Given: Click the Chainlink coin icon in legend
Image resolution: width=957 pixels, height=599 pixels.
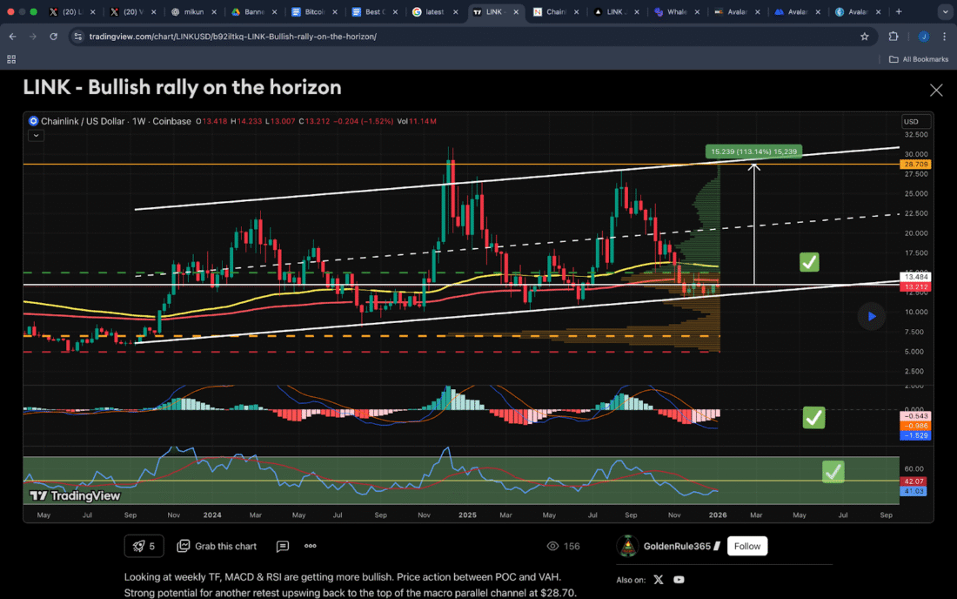Looking at the screenshot, I should [x=34, y=121].
